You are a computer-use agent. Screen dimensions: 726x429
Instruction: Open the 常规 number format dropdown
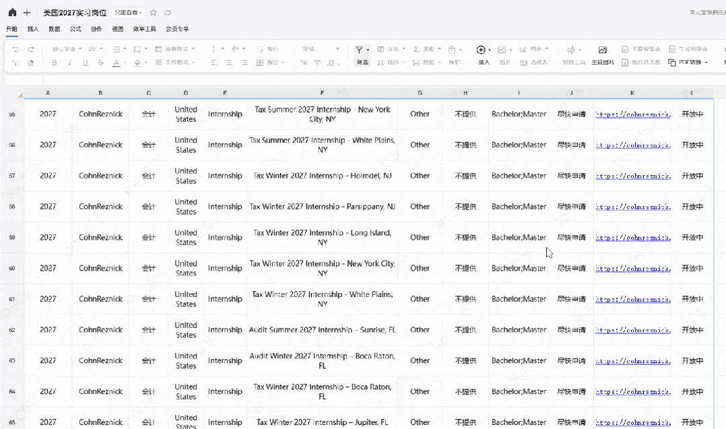pyautogui.click(x=321, y=49)
